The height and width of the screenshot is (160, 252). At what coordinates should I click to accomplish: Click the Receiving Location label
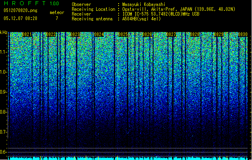(93, 9)
